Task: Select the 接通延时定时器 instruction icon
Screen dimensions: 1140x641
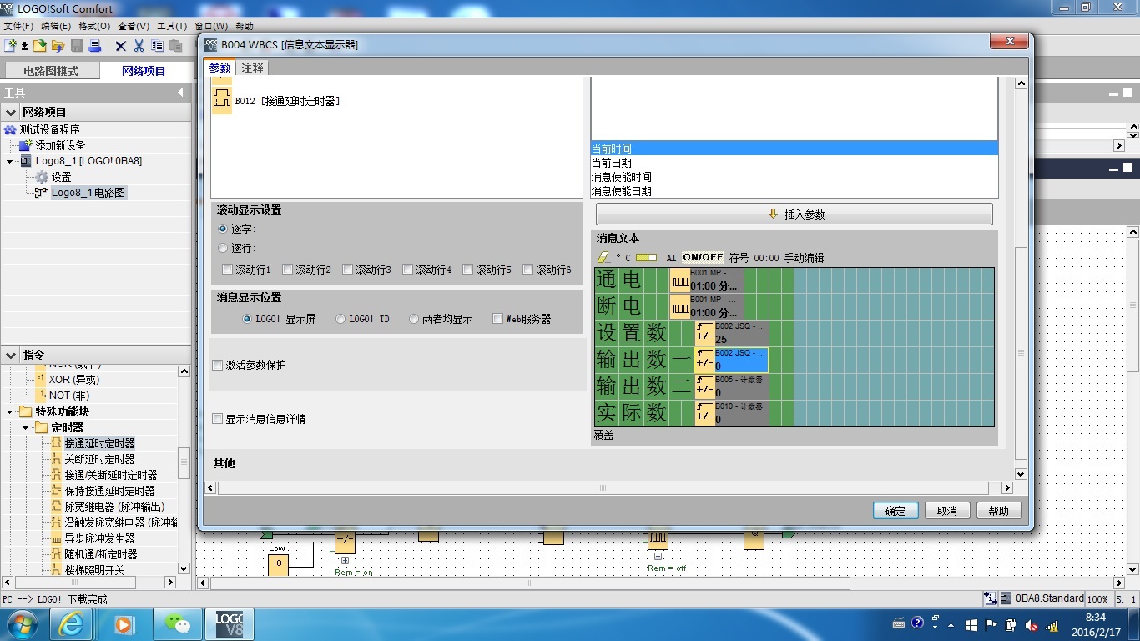Action: [x=57, y=443]
